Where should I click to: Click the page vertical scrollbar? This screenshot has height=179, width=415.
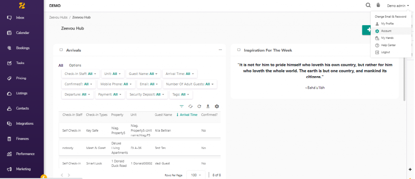tap(404, 79)
